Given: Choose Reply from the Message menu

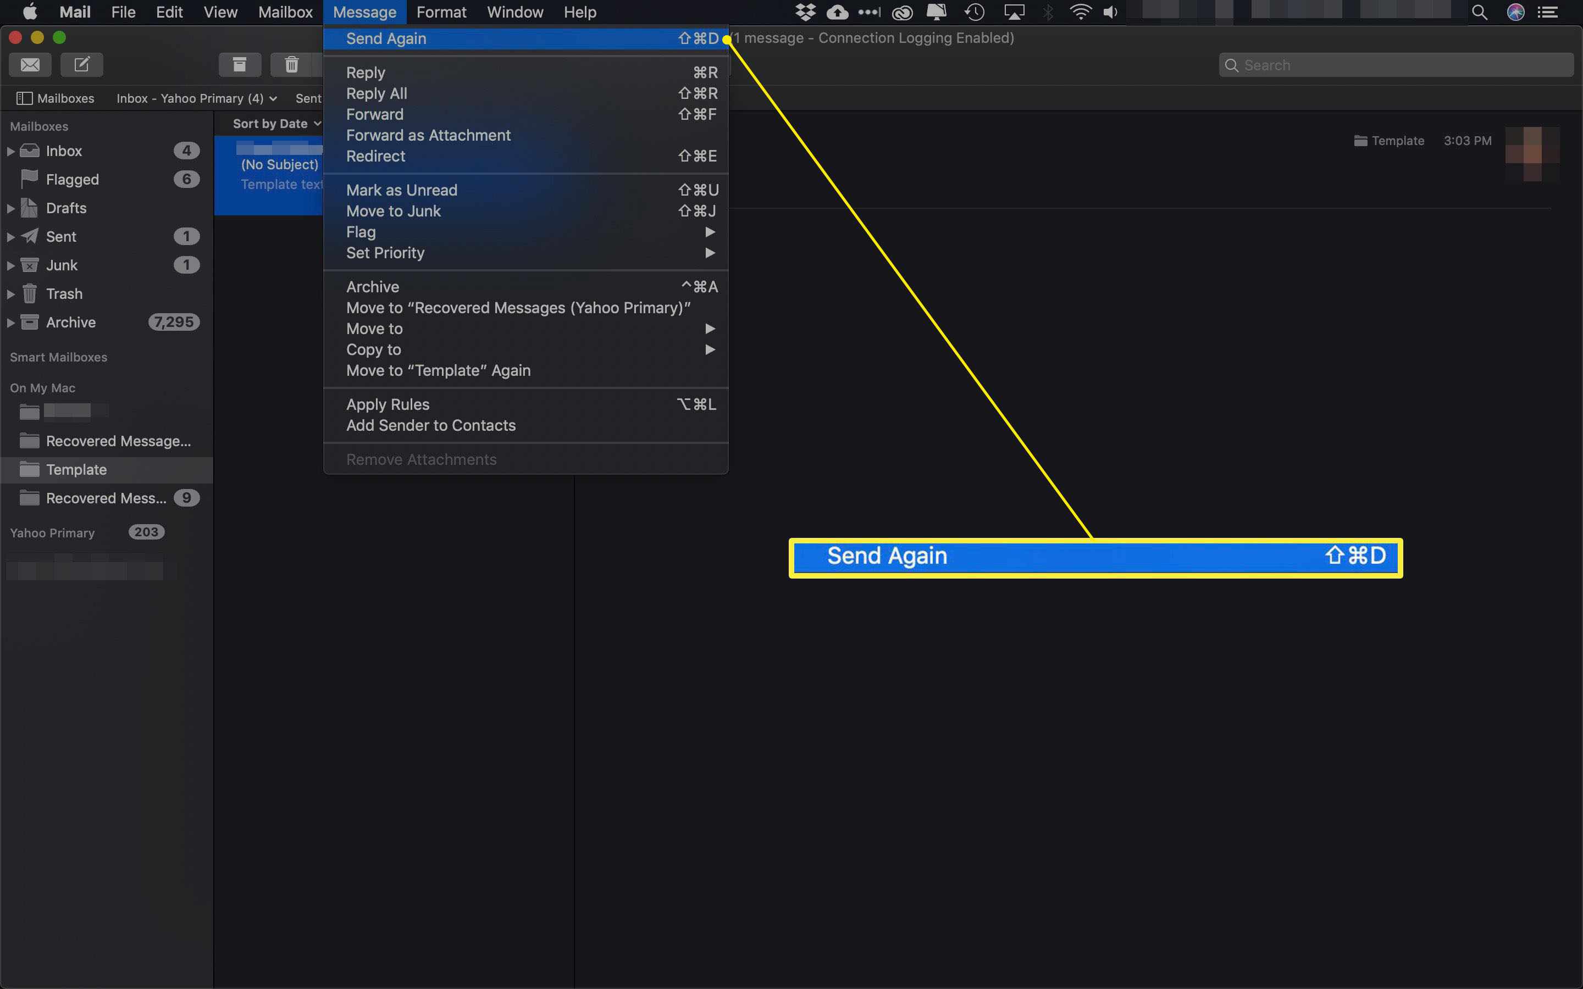Looking at the screenshot, I should [x=526, y=73].
